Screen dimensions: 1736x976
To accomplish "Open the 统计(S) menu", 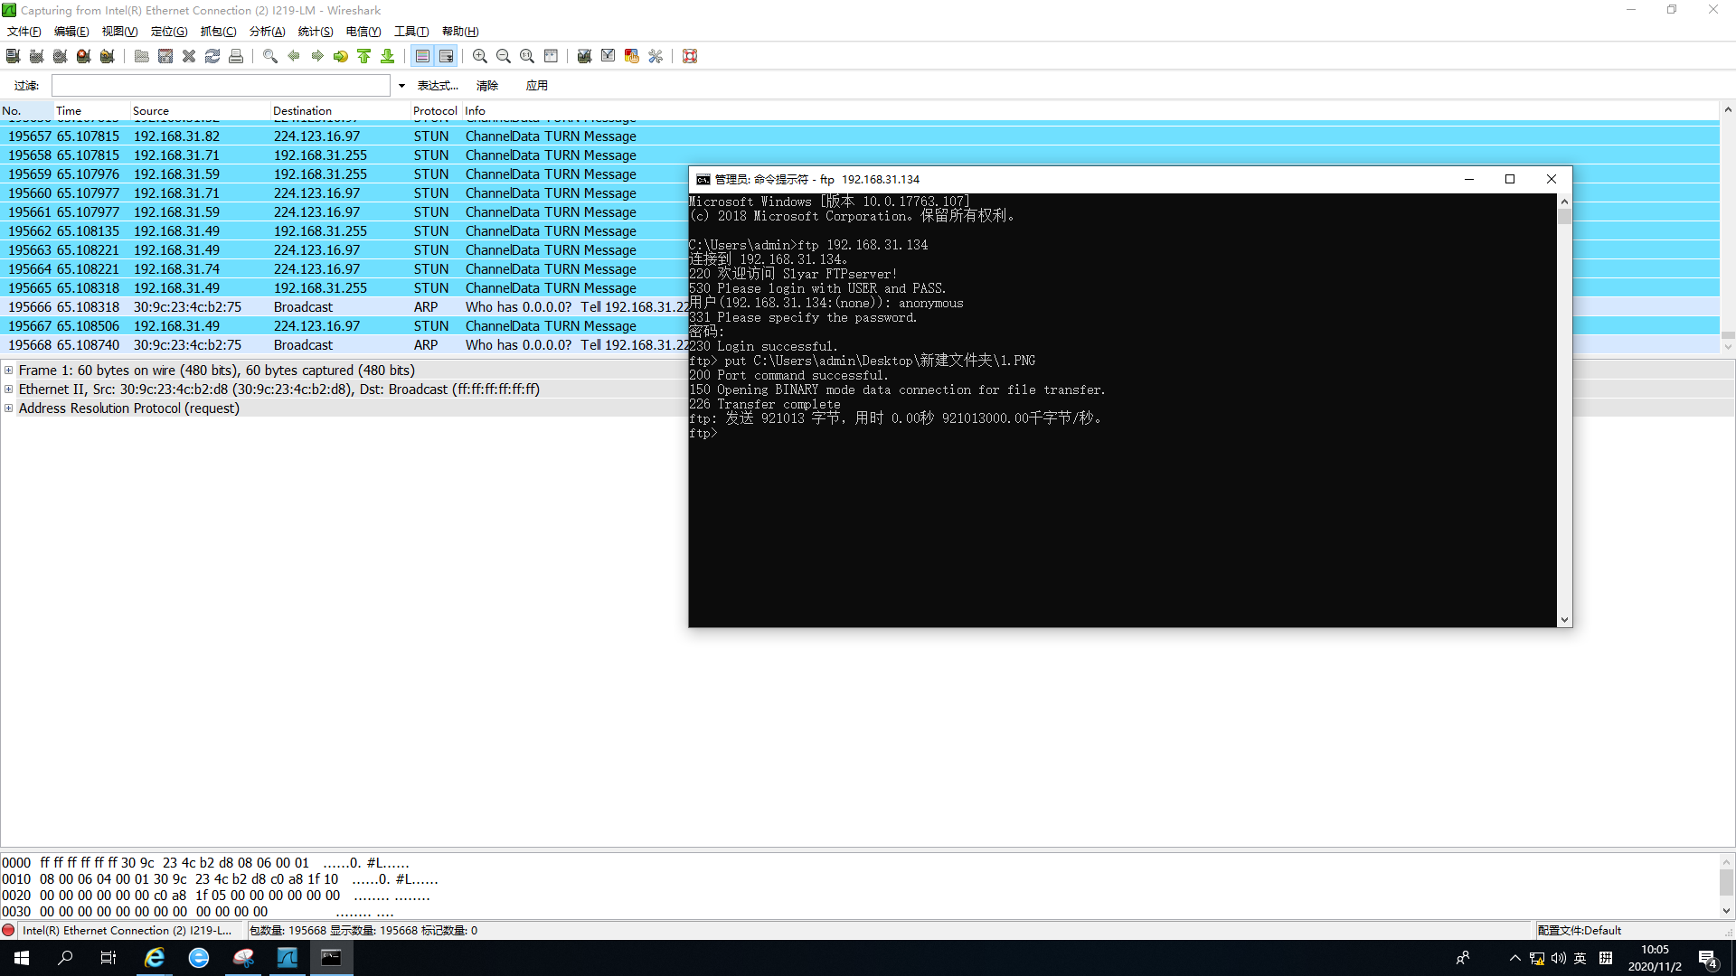I will (x=315, y=32).
